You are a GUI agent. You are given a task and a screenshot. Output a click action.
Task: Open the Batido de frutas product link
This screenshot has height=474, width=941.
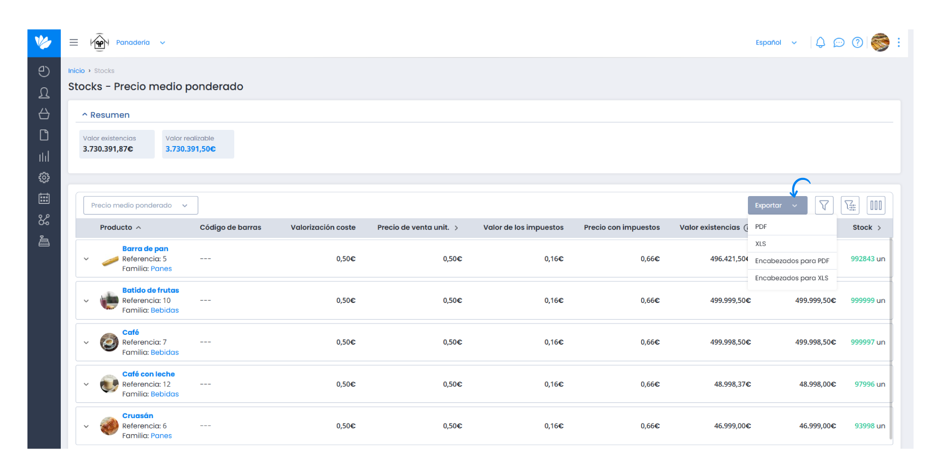[150, 290]
